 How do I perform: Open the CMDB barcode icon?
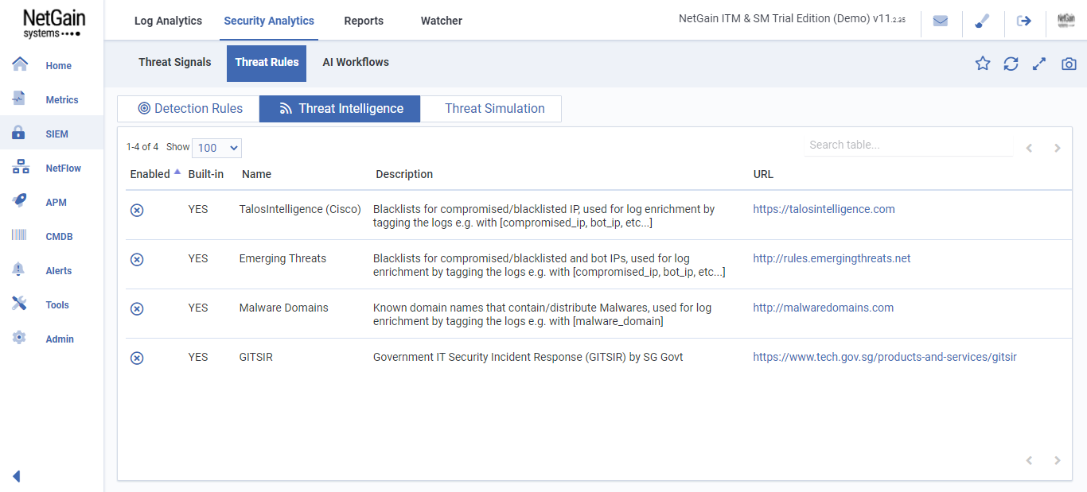point(20,235)
